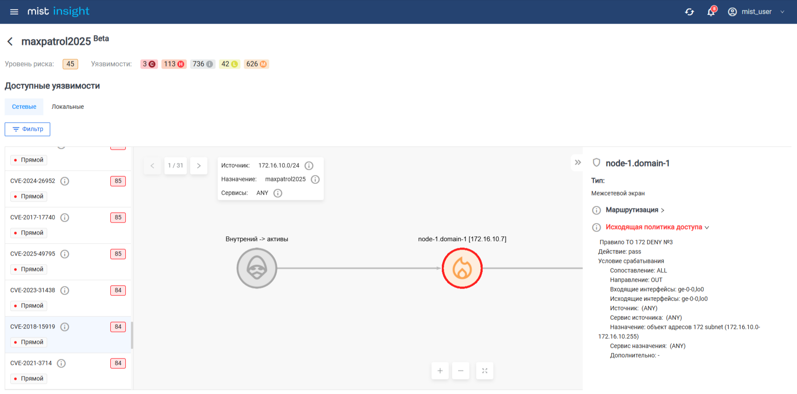Click Прямой tag under CVE-2017-17740
797x394 pixels.
click(29, 233)
